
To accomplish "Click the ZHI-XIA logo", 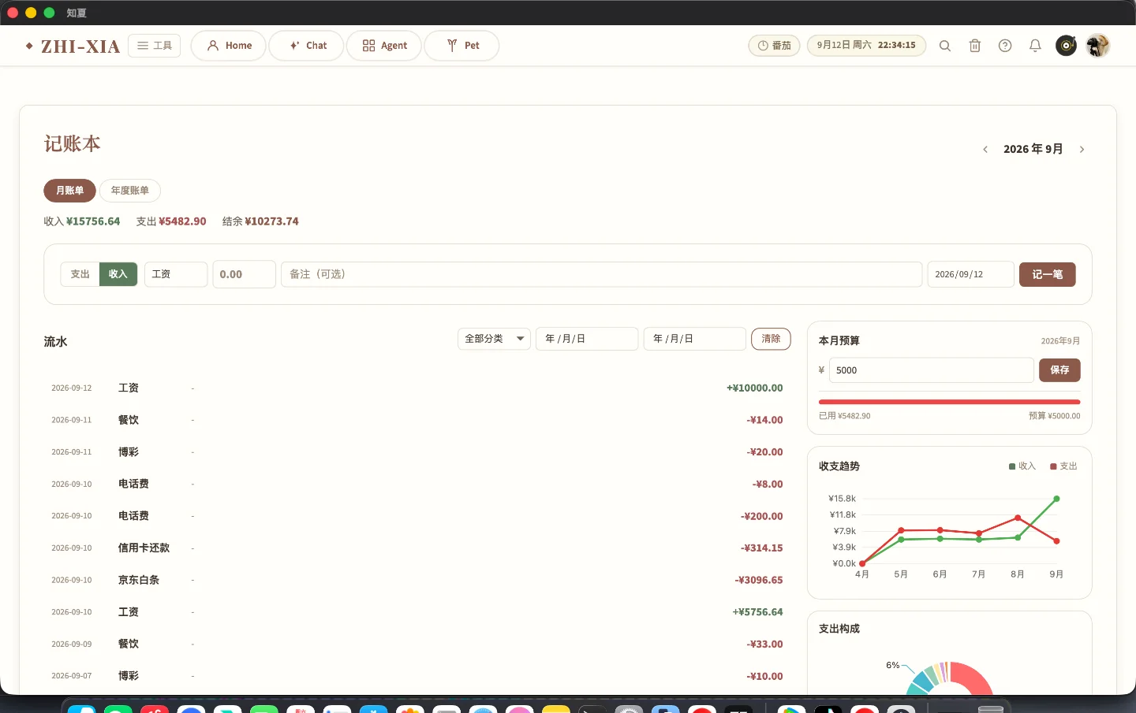I will coord(73,46).
